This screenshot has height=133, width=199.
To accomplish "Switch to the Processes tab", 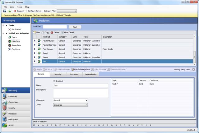I will pos(74,74).
